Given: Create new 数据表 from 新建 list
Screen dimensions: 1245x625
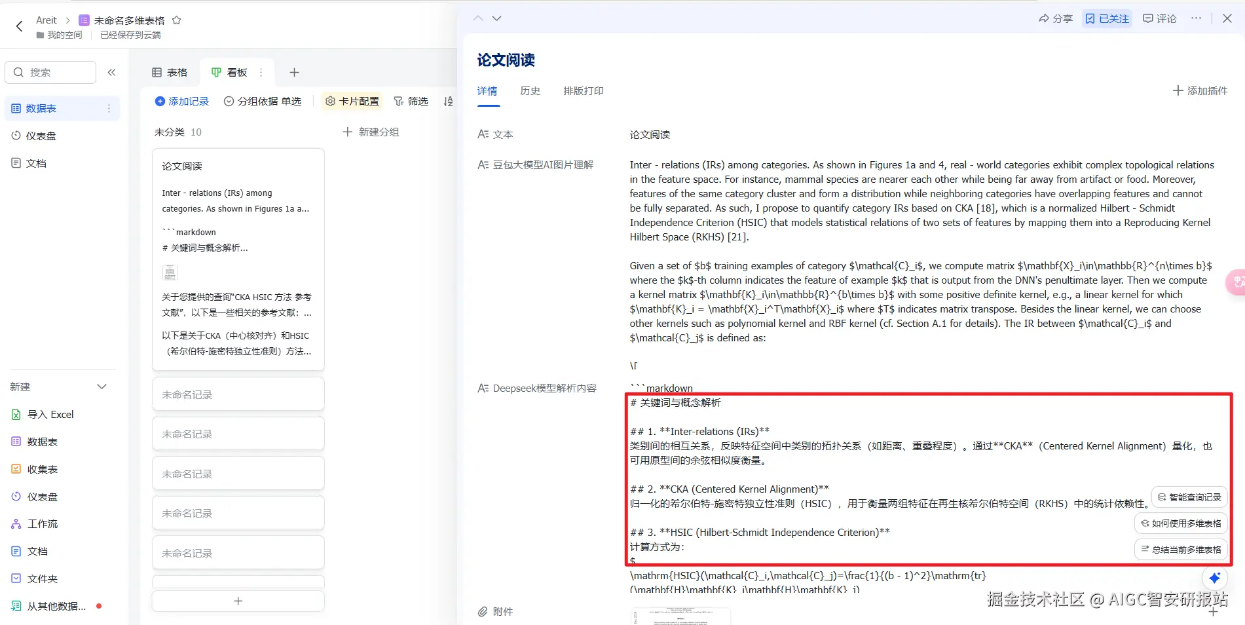Looking at the screenshot, I should tap(35, 442).
